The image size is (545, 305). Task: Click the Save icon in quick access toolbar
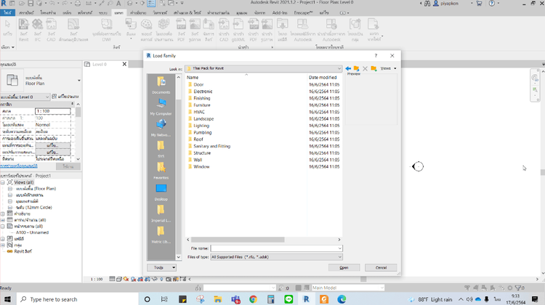click(31, 3)
